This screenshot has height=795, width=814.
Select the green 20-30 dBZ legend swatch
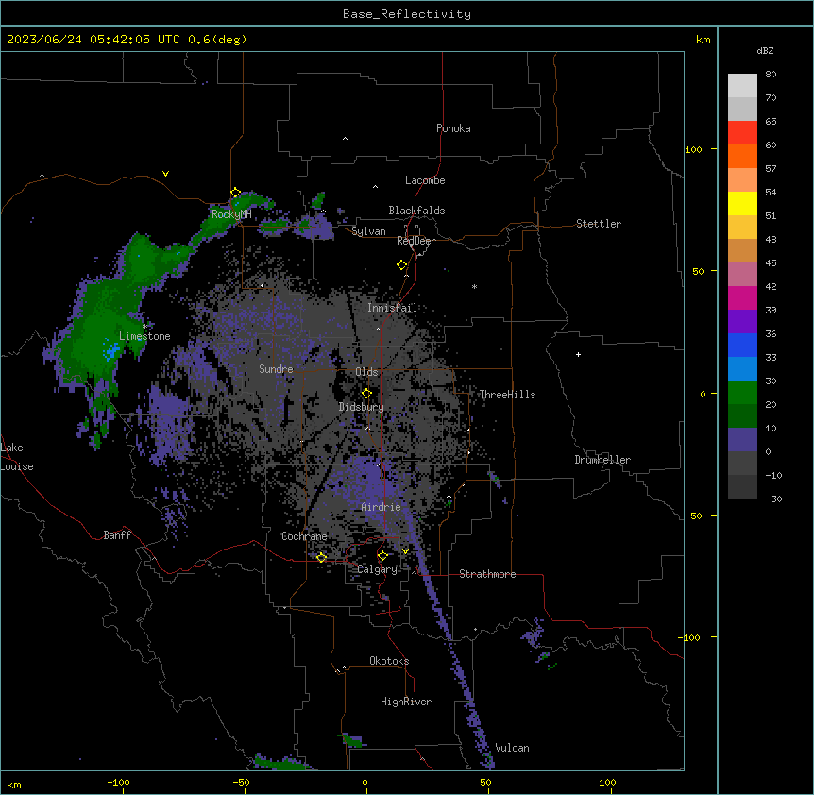742,393
